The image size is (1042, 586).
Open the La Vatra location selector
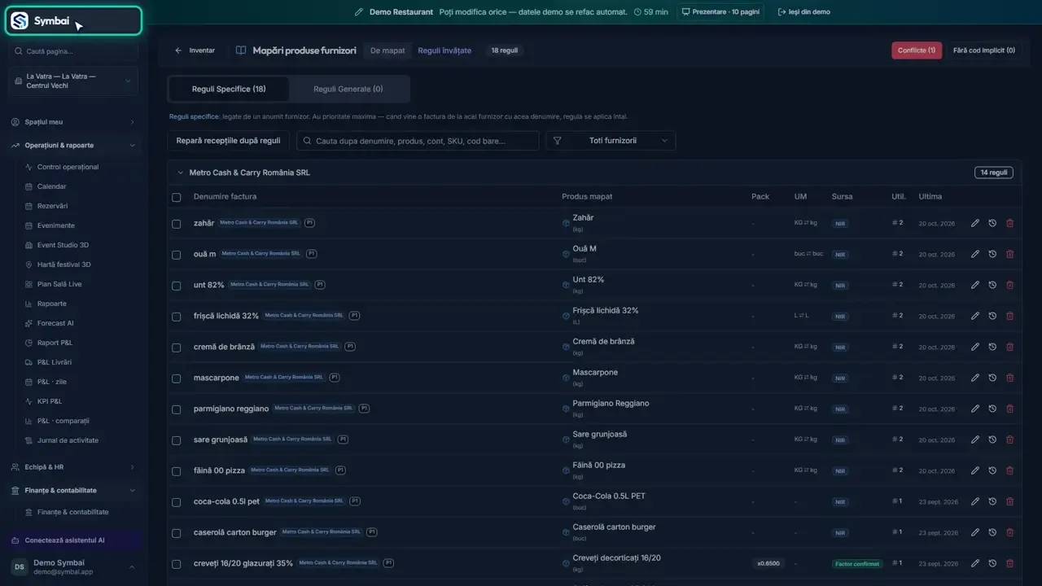coord(73,81)
